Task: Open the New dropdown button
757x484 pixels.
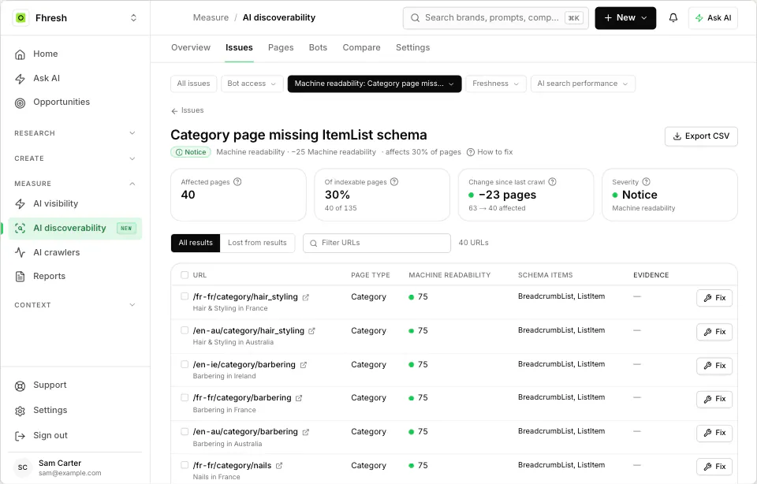Action: pos(625,18)
